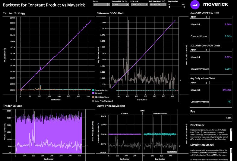Select the Maverick 5.66% value
The height and width of the screenshot is (161, 237).
(228, 24)
